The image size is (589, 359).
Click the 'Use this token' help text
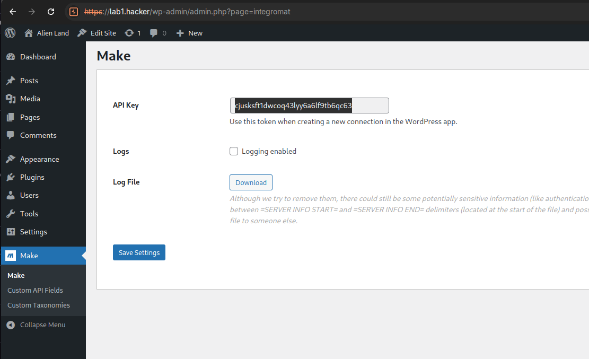click(344, 121)
